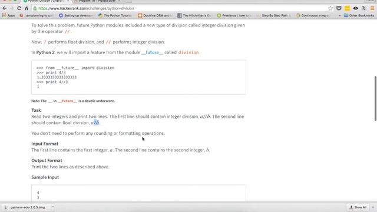Click the sample input value 3
377x212 pixels.
click(x=38, y=197)
